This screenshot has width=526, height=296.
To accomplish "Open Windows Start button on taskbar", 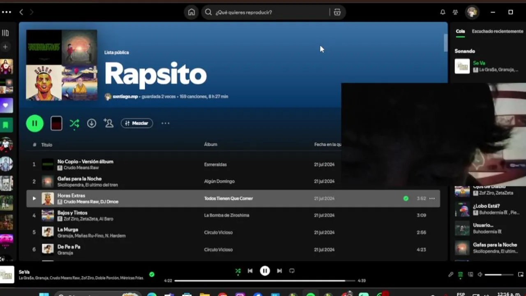I will coord(44,295).
